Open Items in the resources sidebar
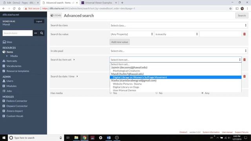This screenshot has width=251, height=141. click(8, 52)
